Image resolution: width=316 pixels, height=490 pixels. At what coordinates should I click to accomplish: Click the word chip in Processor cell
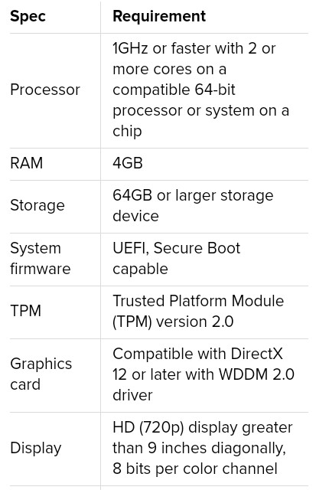pyautogui.click(x=127, y=131)
